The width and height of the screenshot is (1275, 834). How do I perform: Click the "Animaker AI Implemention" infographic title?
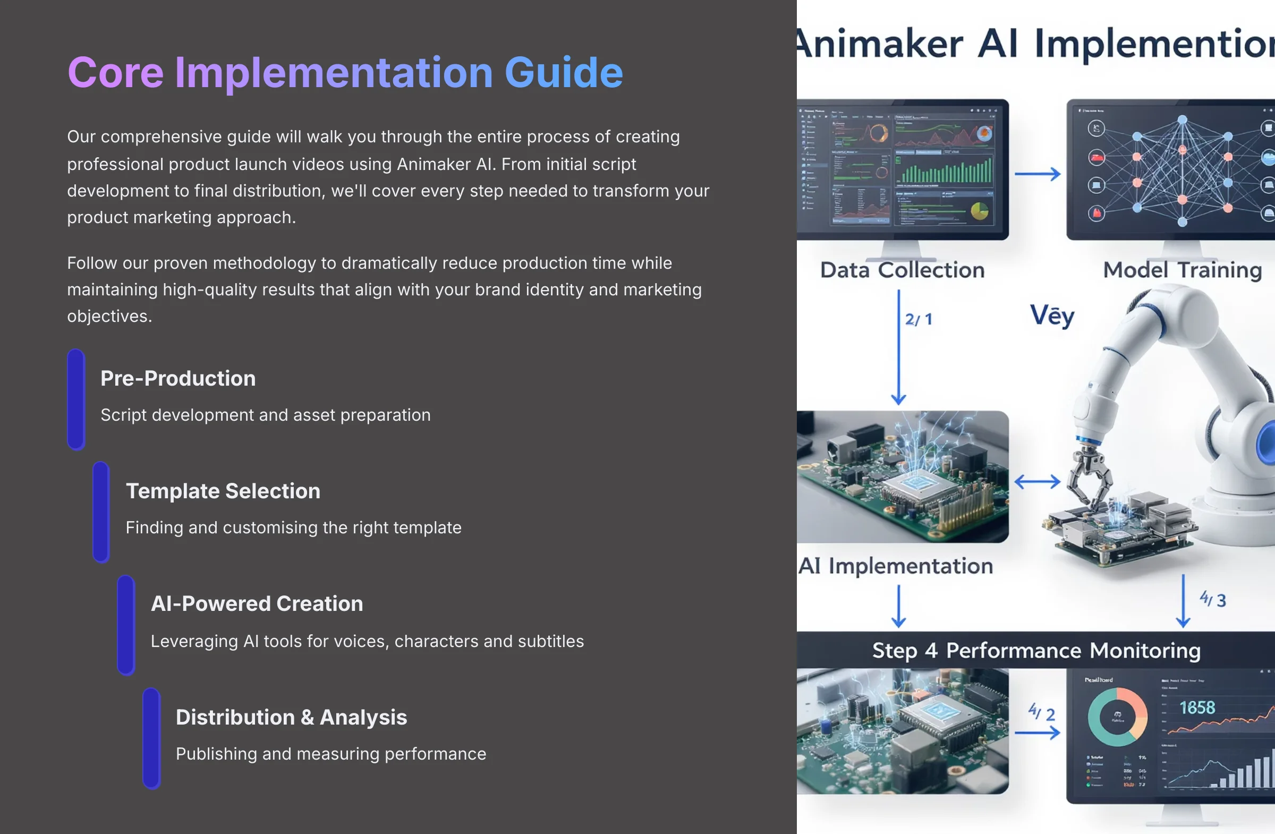coord(1035,44)
